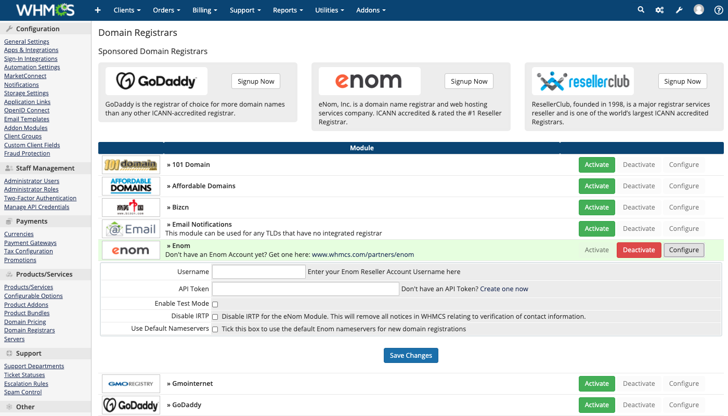This screenshot has width=728, height=416.
Task: Select the Addons menu
Action: coord(371,10)
